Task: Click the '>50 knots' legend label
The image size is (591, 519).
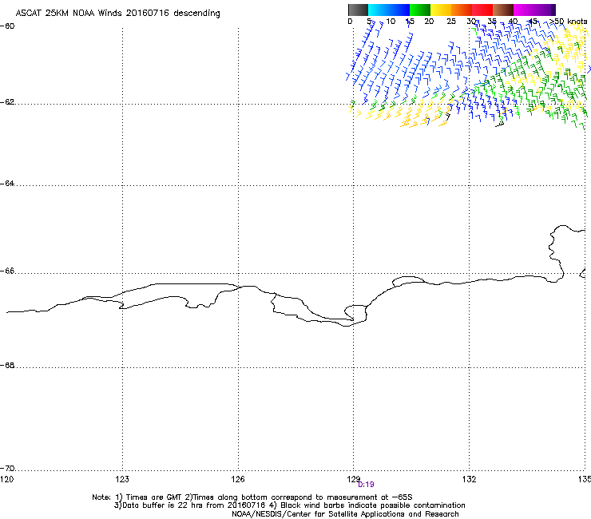Action: click(x=568, y=22)
